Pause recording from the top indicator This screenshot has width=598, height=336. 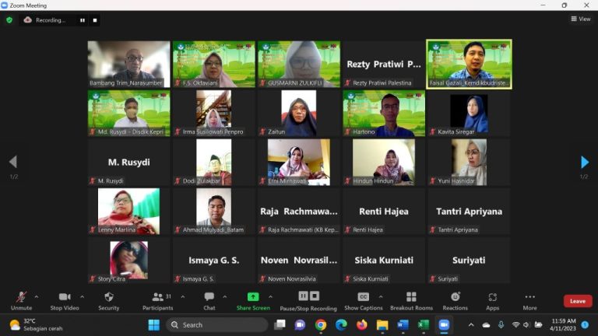click(83, 20)
